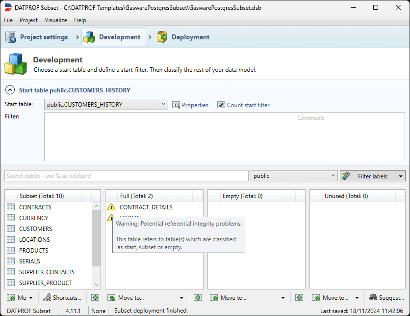The image size is (410, 316).
Task: Click the Filter labels button
Action: [373, 176]
